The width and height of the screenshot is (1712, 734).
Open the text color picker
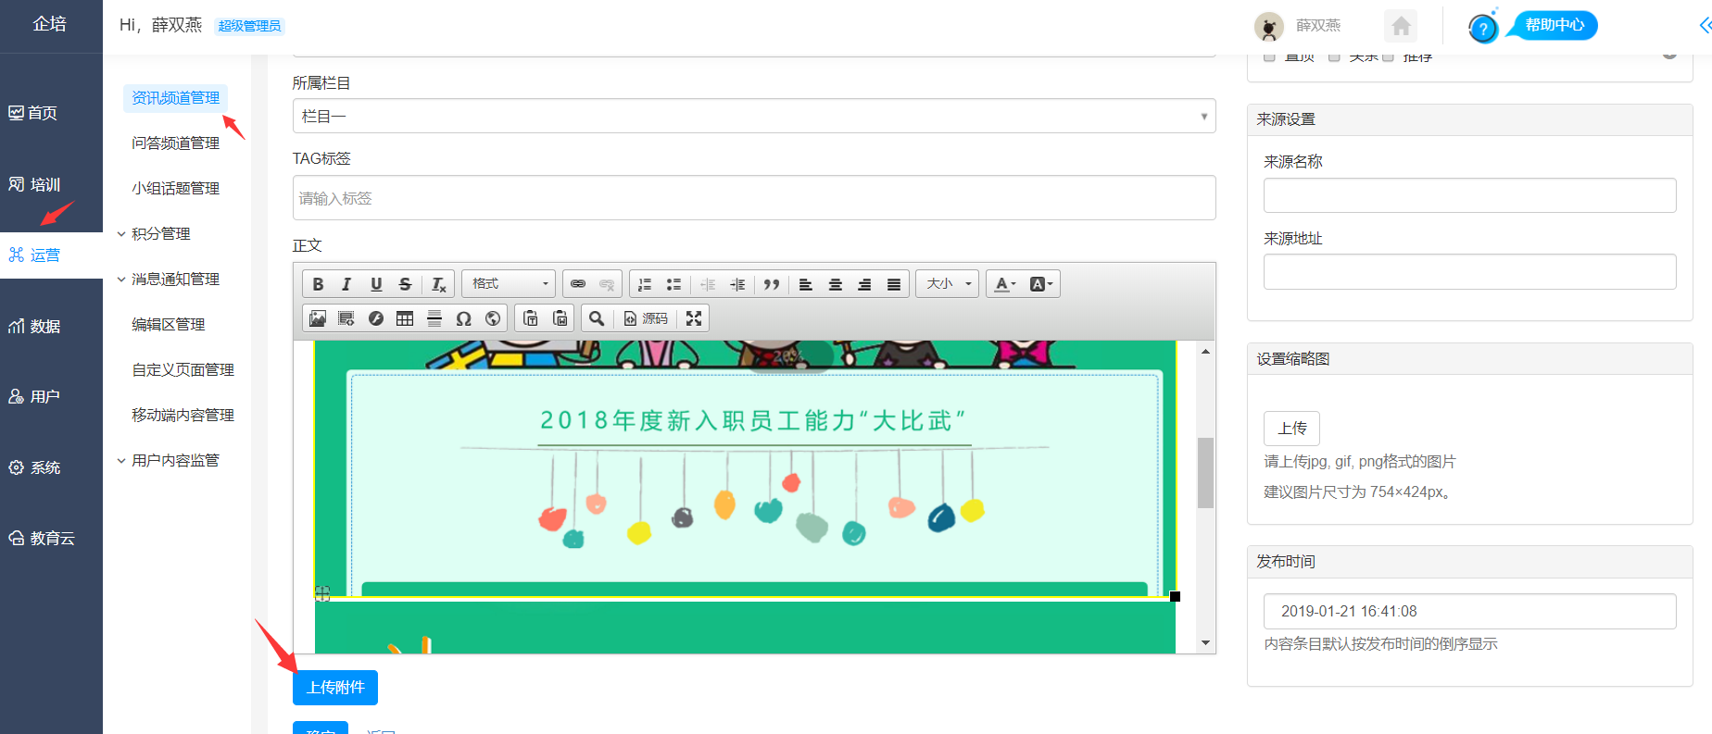1004,284
